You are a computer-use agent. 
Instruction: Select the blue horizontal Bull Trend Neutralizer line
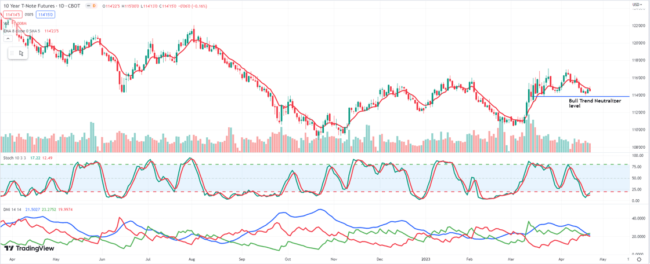[x=580, y=96]
